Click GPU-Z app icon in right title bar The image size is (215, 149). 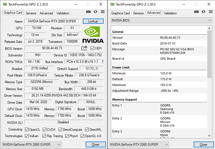point(112,4)
